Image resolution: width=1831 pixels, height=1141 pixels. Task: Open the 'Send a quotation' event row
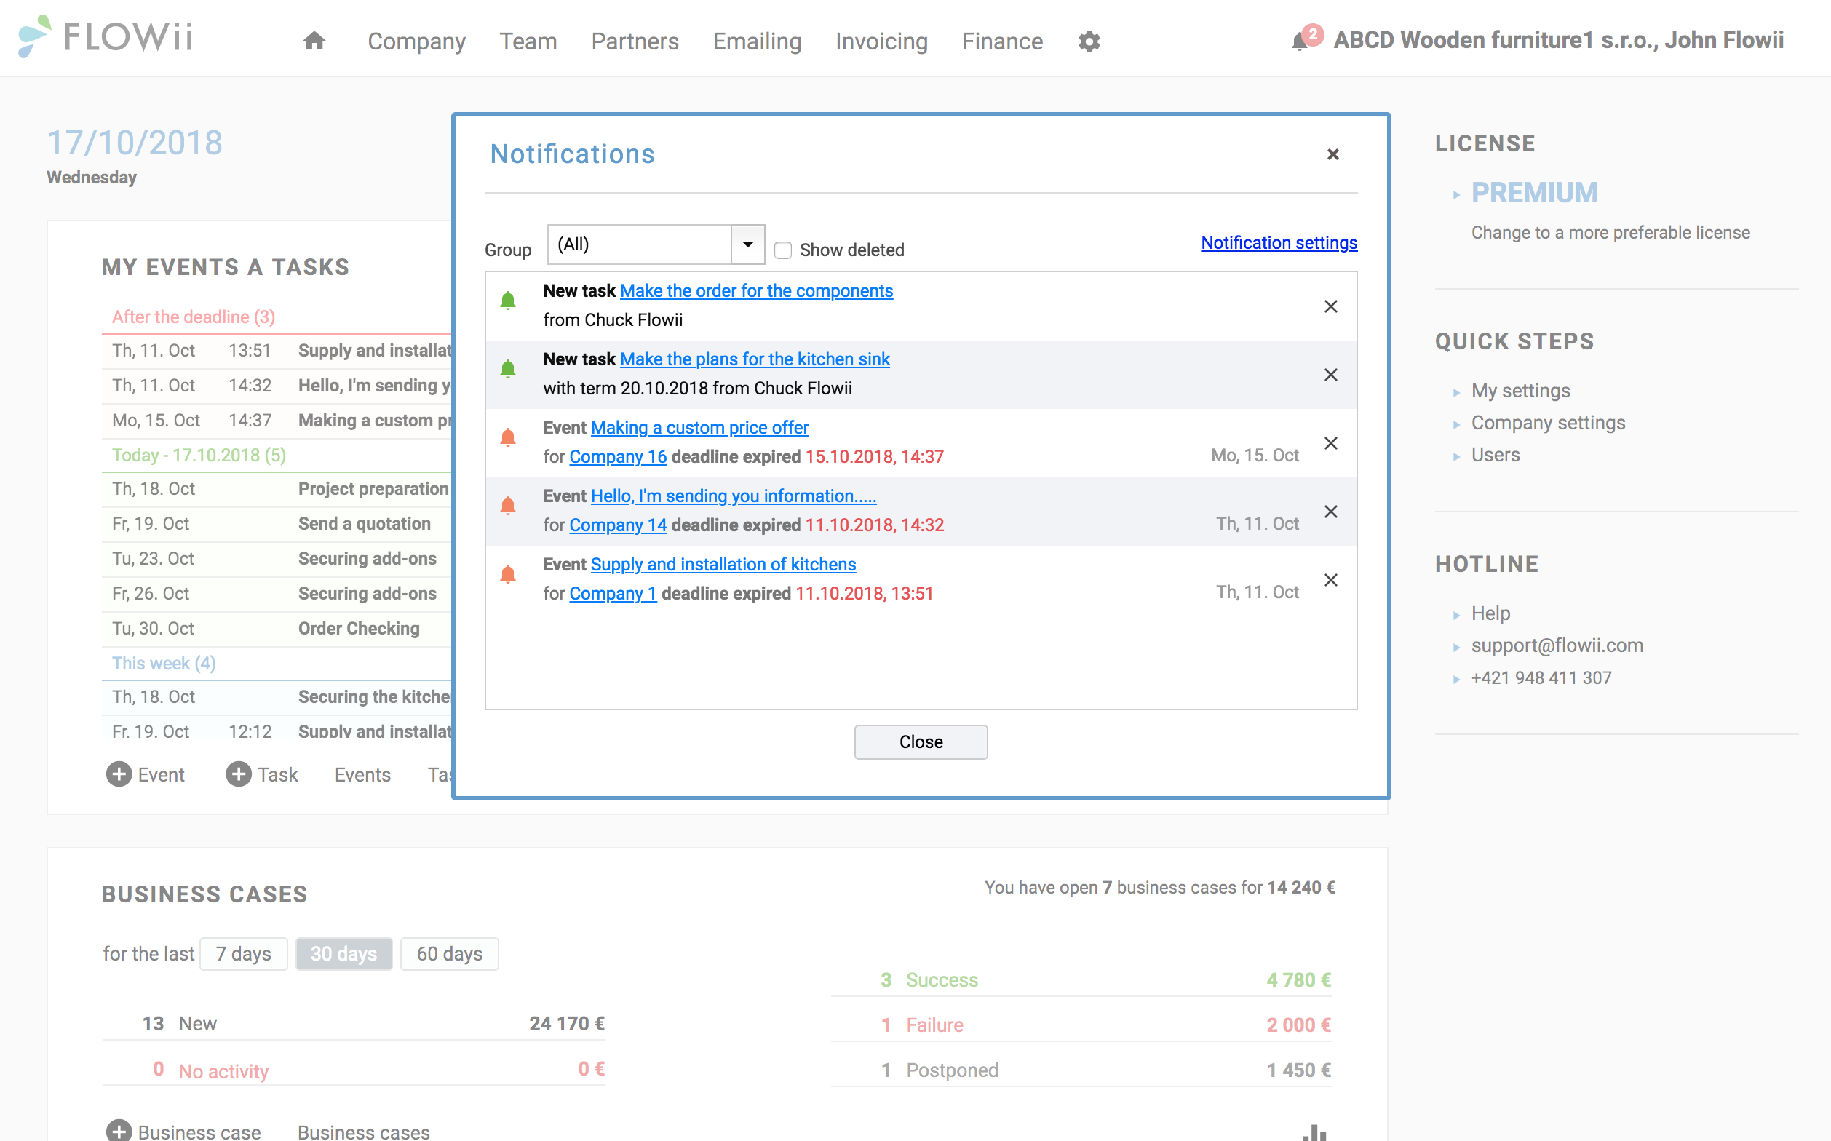[277, 524]
